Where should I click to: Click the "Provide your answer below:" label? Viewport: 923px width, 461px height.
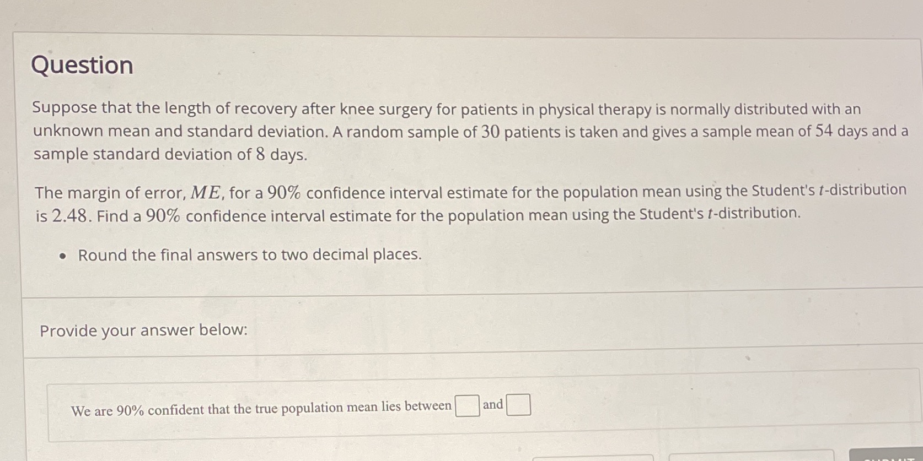pyautogui.click(x=144, y=330)
